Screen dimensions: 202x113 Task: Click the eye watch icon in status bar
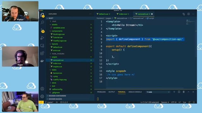pos(57,102)
